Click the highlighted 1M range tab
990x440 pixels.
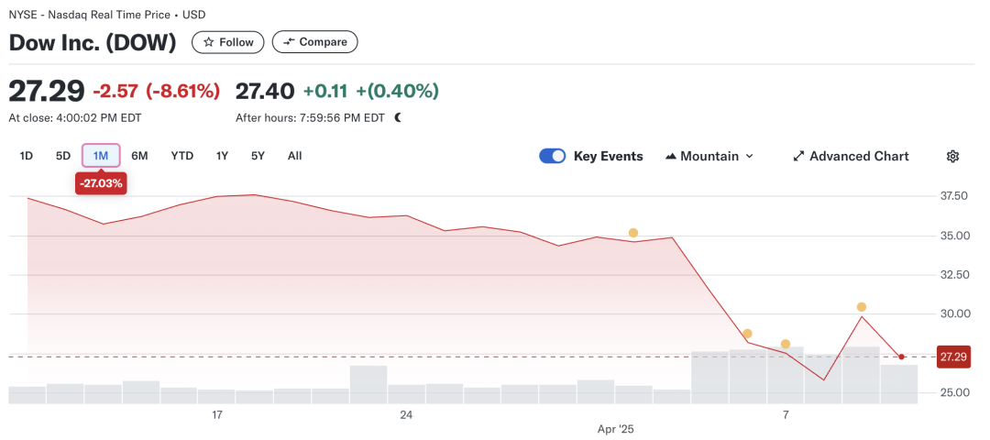pos(101,156)
